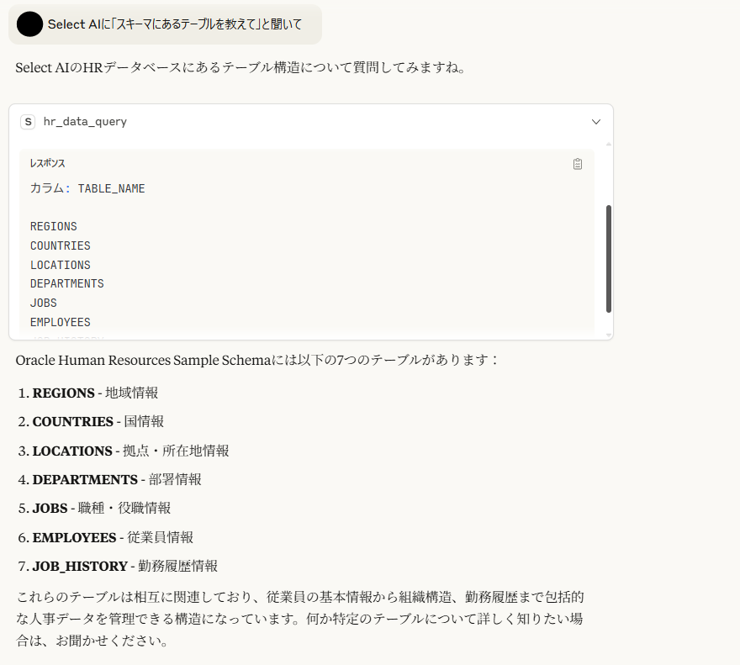Screen dimensions: 740x665
Task: Click list item 7 JOB_HISTORY - 勤務履歴情報
Action: [118, 566]
